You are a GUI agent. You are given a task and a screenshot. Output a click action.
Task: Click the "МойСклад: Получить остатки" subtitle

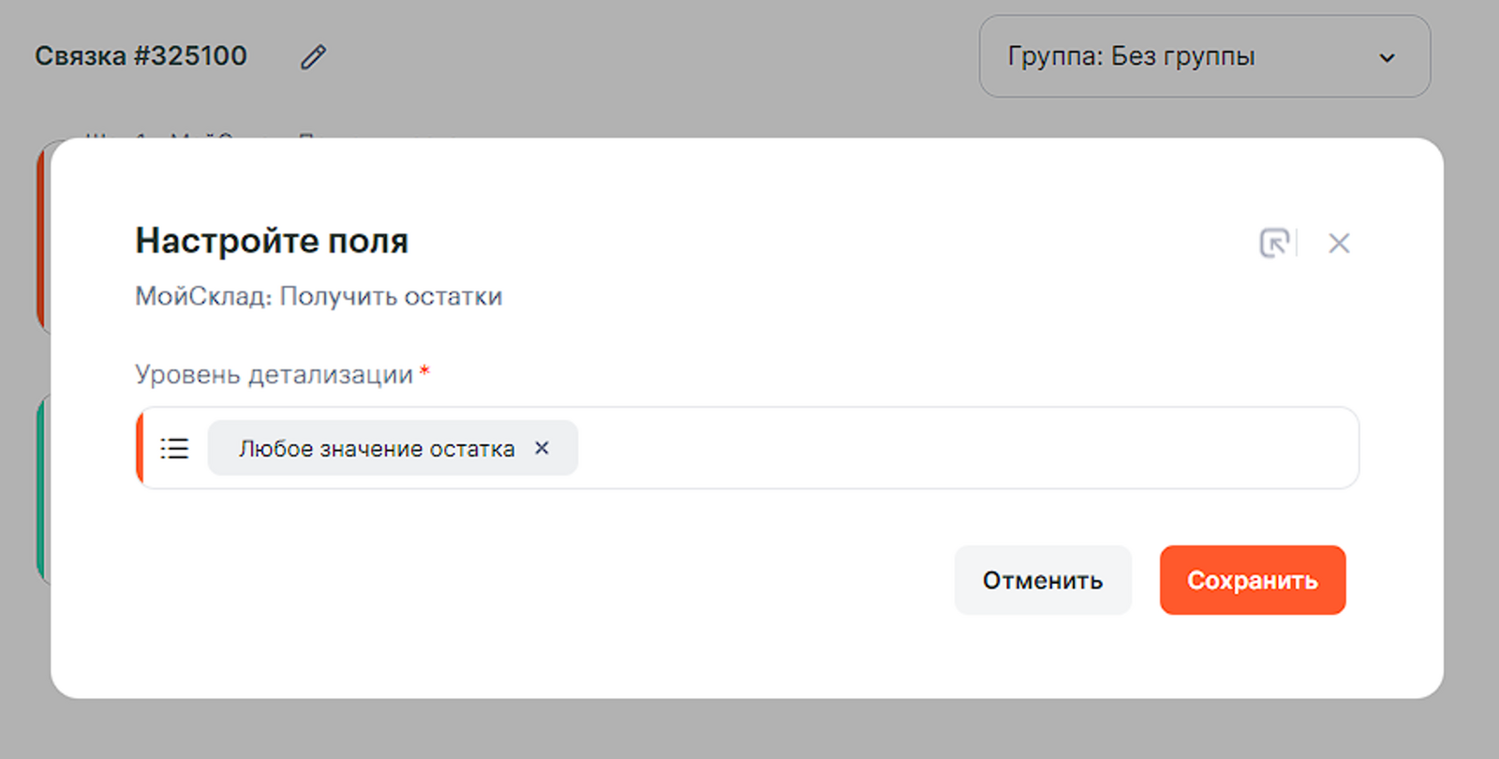[x=319, y=296]
